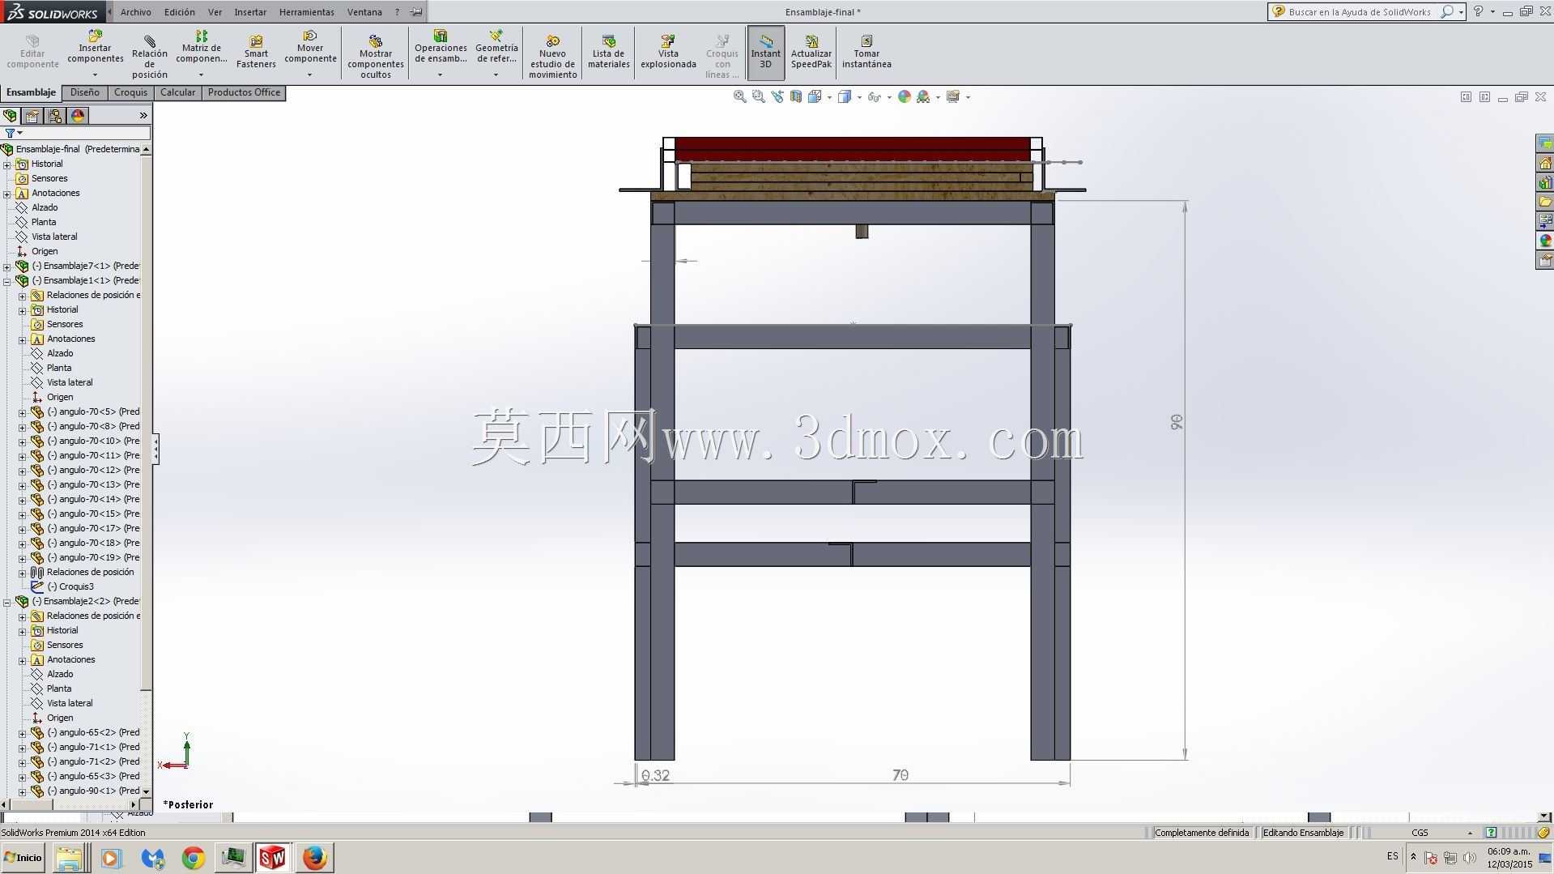1554x874 pixels.
Task: Switch to Diseño tab
Action: point(84,92)
